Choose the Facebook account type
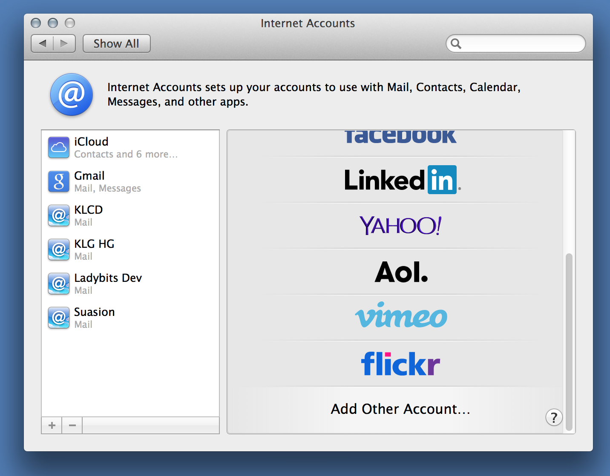Image resolution: width=610 pixels, height=476 pixels. (400, 136)
